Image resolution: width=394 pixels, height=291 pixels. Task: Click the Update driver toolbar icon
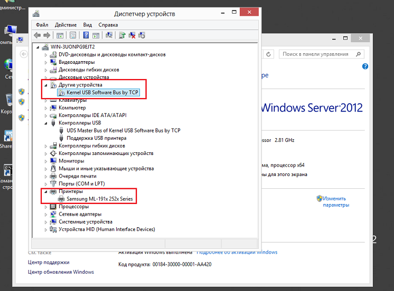[122, 35]
